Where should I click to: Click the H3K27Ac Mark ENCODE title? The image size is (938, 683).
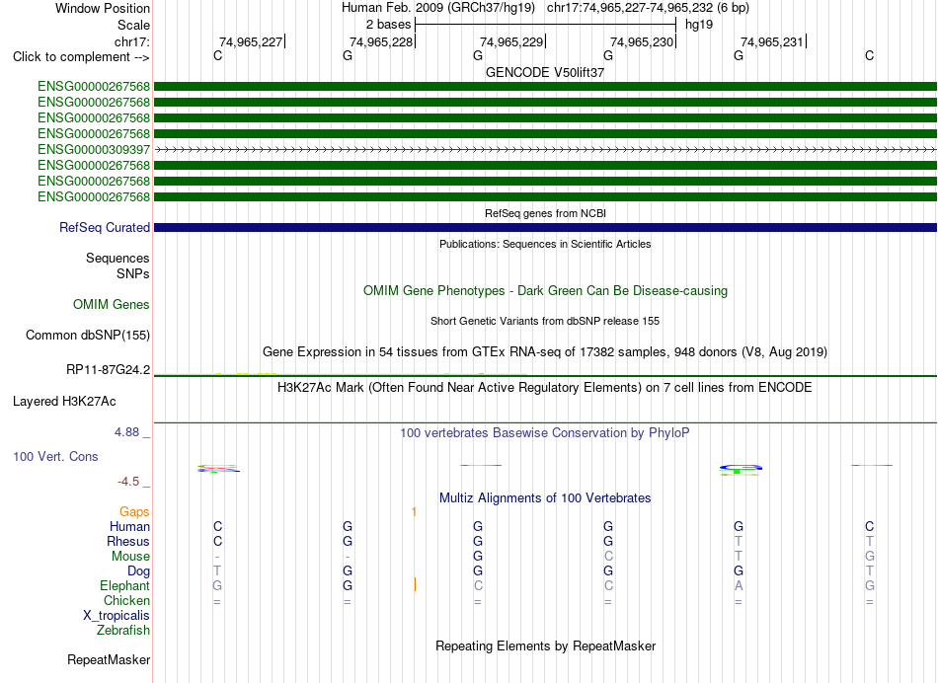[545, 388]
